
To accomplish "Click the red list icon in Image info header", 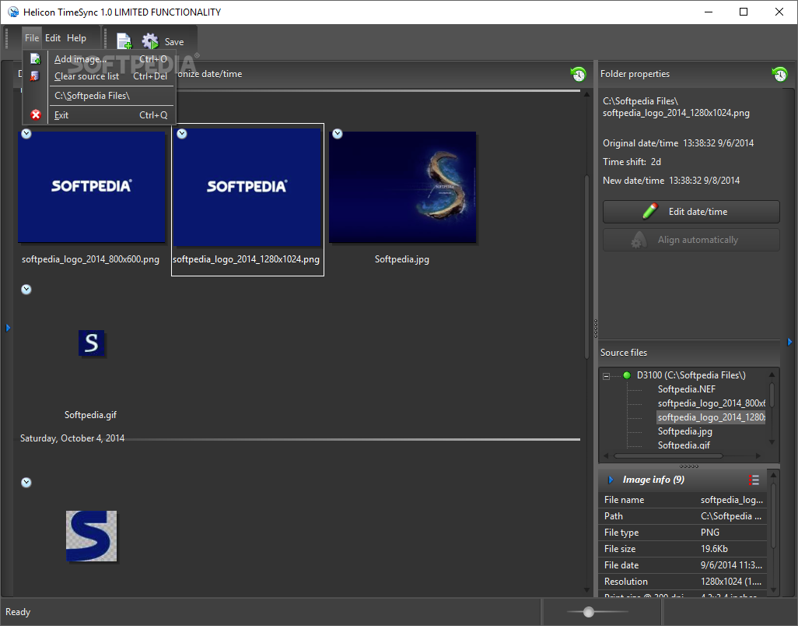I will 754,480.
